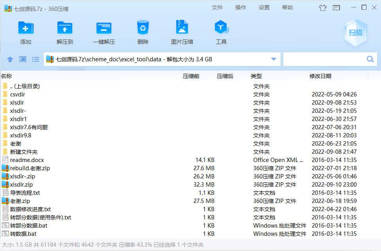Click the 扫描 (Scan) badge button
The width and height of the screenshot is (381, 251).
(356, 33)
